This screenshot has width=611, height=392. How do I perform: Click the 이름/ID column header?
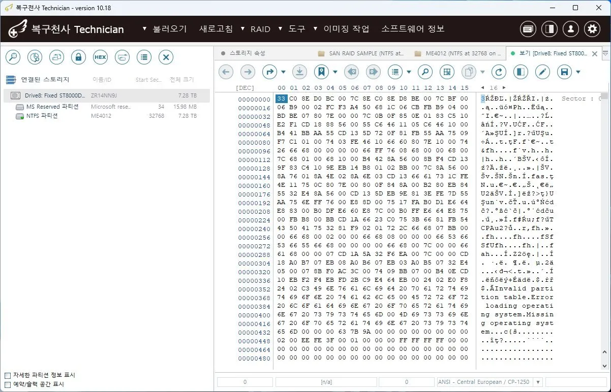(102, 80)
